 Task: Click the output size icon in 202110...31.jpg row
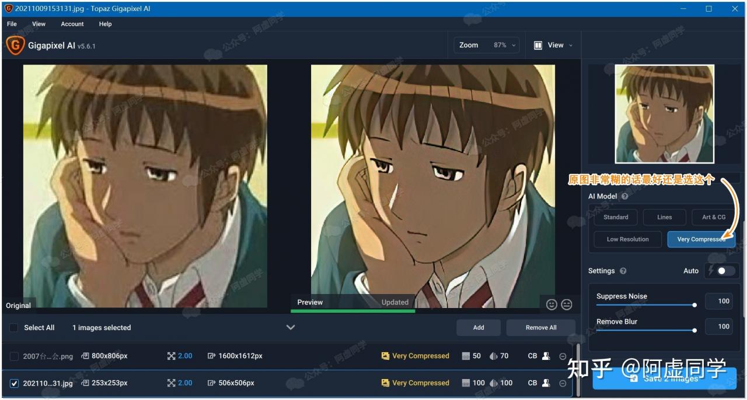[x=211, y=383]
